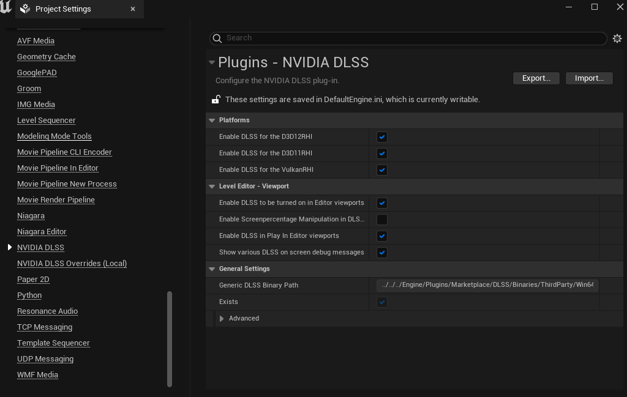Open Template Sequencer settings
627x397 pixels.
tap(53, 344)
